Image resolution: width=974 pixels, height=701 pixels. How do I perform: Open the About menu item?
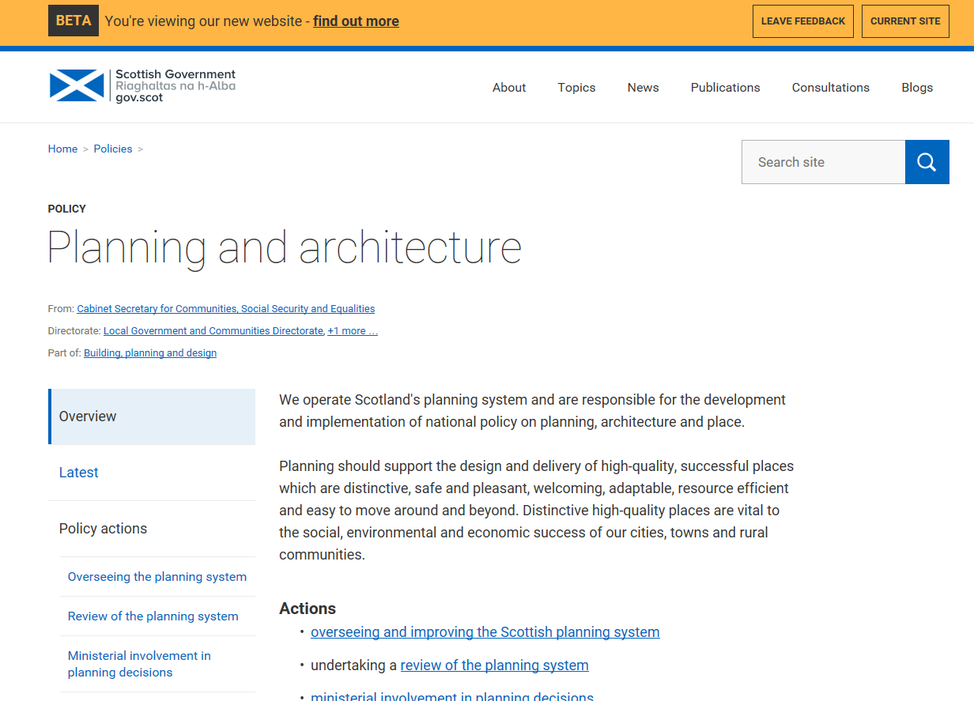(x=508, y=88)
